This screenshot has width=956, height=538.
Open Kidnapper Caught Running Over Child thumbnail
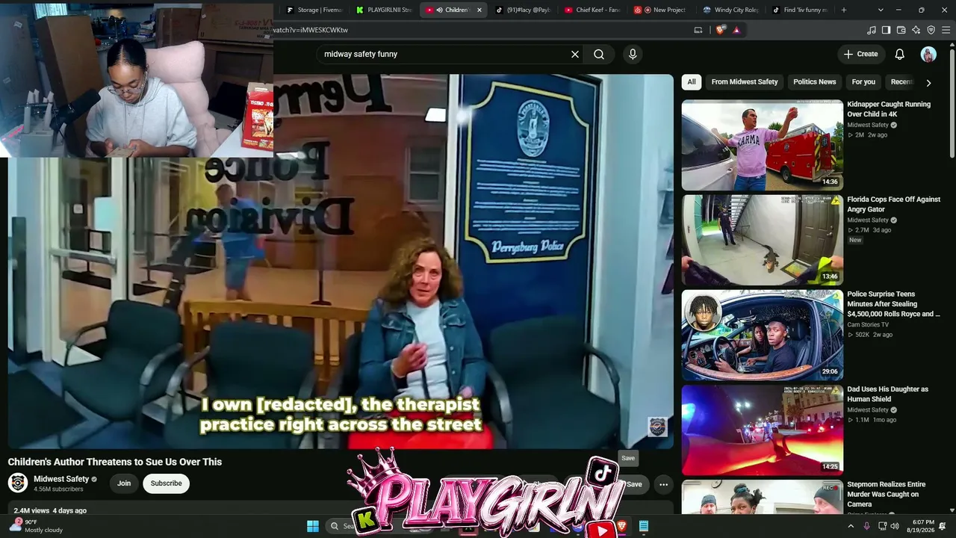(x=762, y=145)
